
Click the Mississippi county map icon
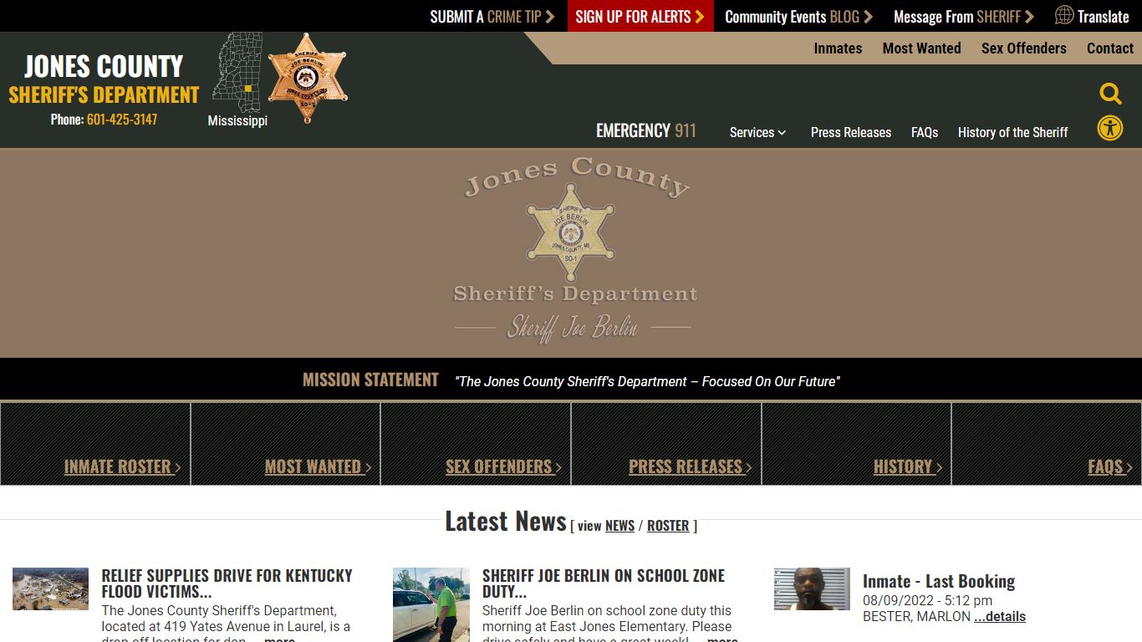pos(237,73)
